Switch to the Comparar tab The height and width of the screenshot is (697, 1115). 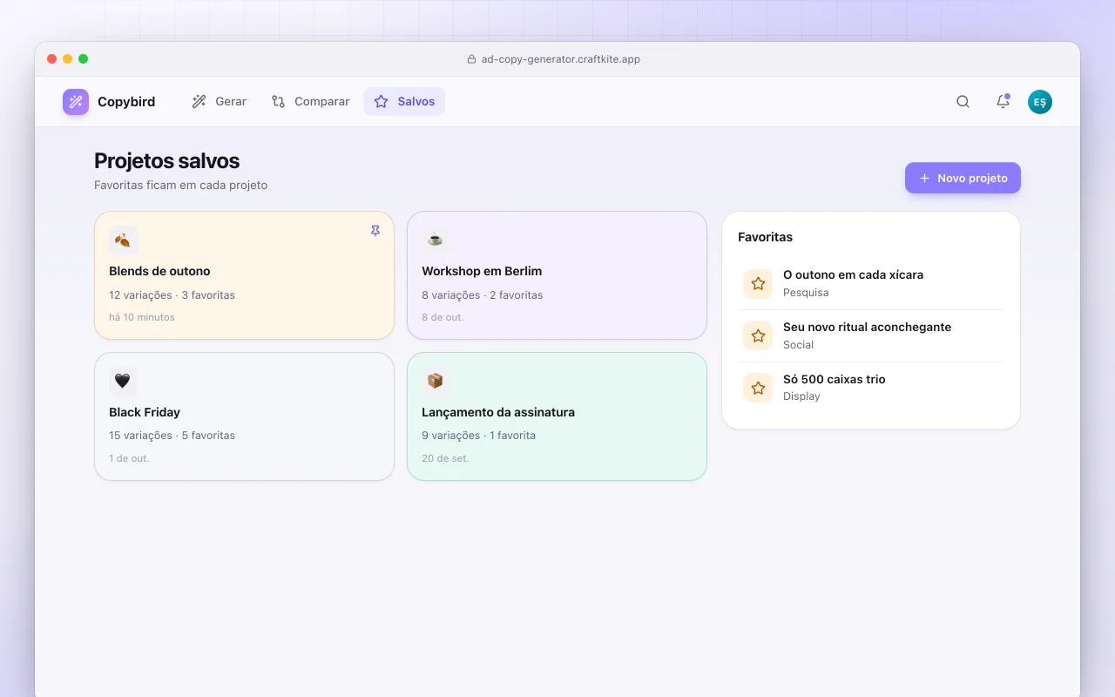click(x=310, y=102)
